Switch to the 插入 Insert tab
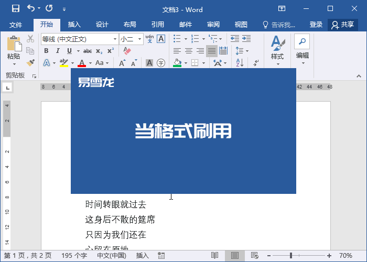 tap(74, 25)
